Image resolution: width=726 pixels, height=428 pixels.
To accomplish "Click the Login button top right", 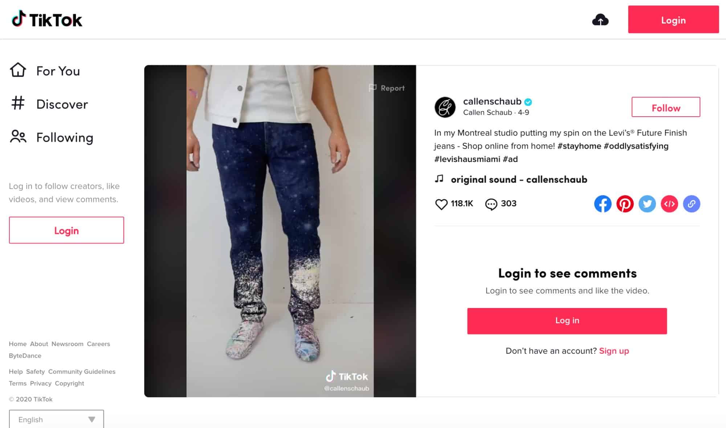I will 673,20.
